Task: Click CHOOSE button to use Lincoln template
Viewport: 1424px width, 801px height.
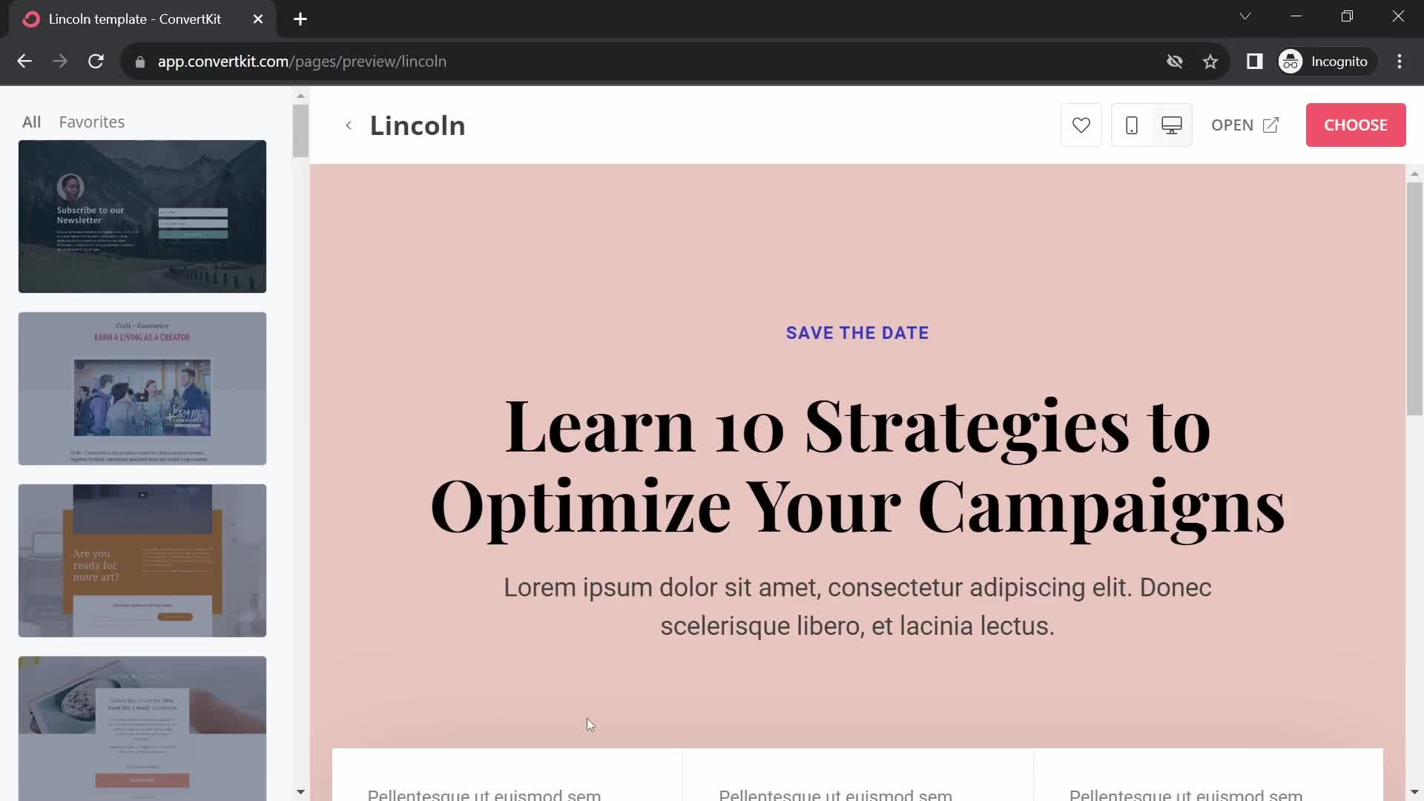Action: 1356,124
